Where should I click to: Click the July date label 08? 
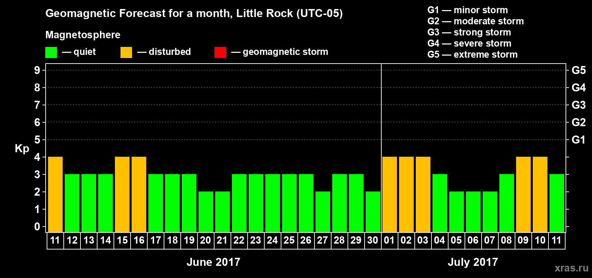pyautogui.click(x=506, y=240)
